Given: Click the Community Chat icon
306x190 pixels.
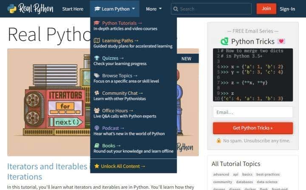Looking at the screenshot, I should (96, 93).
